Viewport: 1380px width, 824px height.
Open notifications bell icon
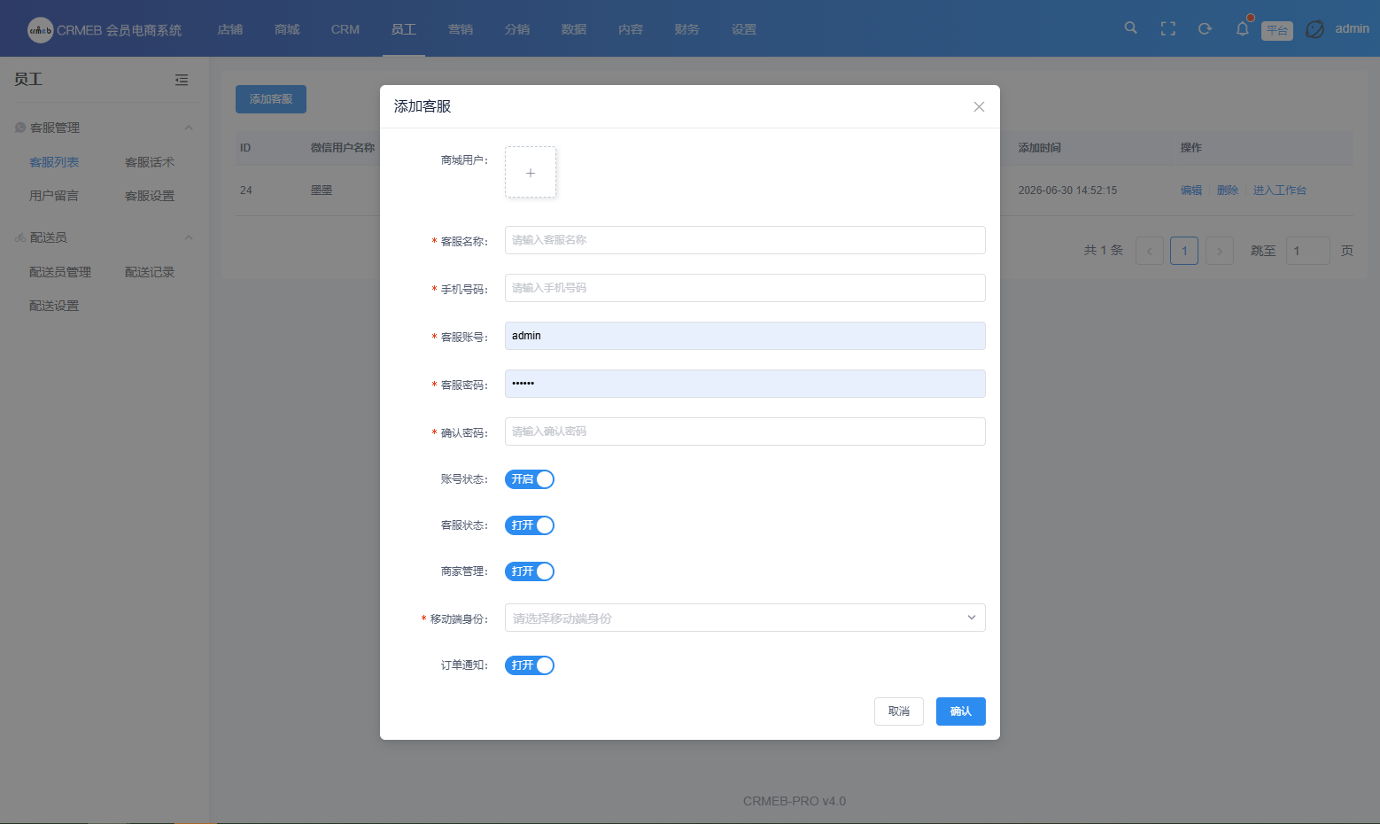[1243, 28]
